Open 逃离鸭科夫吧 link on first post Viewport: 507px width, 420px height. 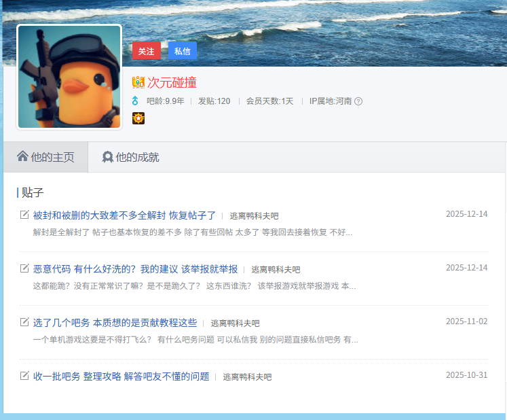click(x=254, y=216)
